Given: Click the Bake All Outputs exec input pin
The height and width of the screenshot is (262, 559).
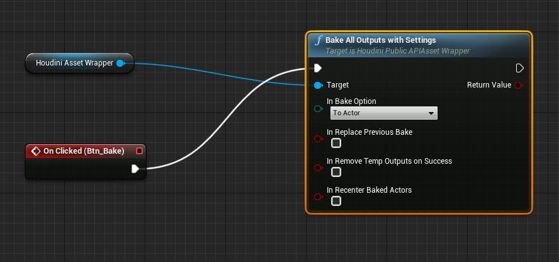Looking at the screenshot, I should [x=318, y=68].
